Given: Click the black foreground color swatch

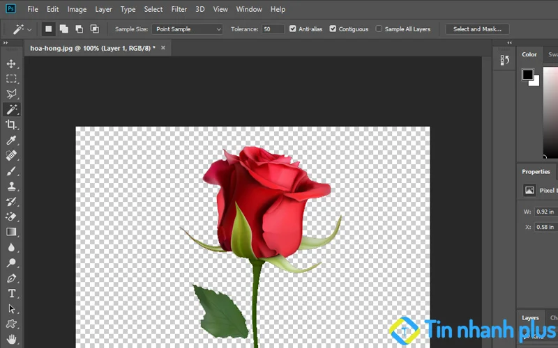Looking at the screenshot, I should pyautogui.click(x=527, y=74).
